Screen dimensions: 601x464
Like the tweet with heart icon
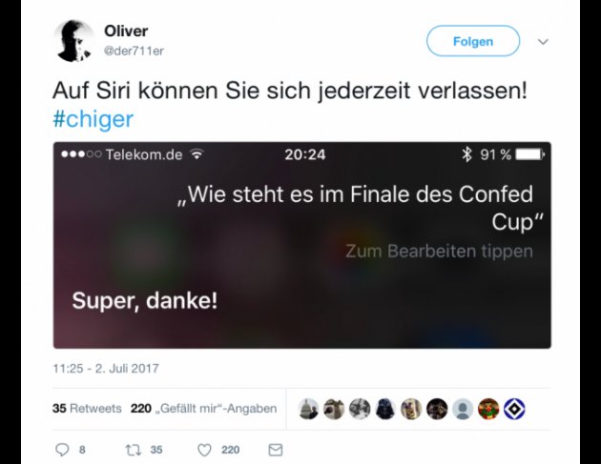coord(204,450)
